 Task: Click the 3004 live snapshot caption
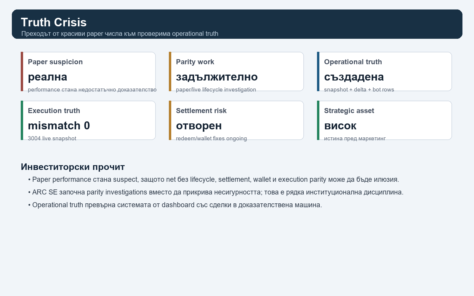52,139
